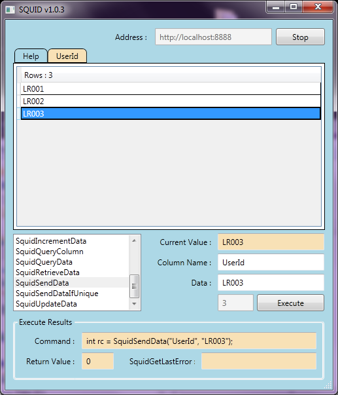Screen dimensions: 338x395
Task: Click the Stop button
Action: click(300, 37)
